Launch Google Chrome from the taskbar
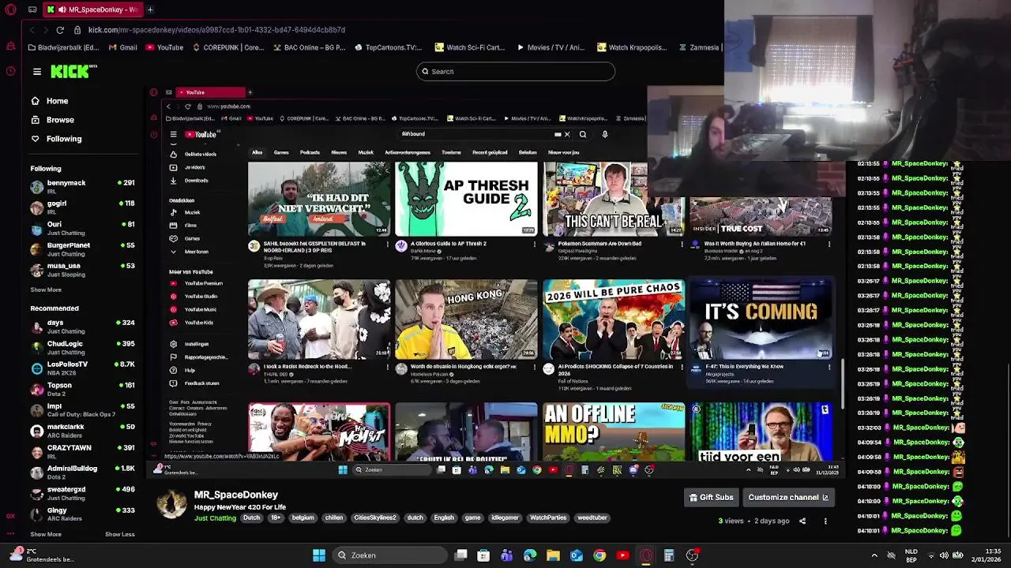Viewport: 1011px width, 568px height. point(599,555)
